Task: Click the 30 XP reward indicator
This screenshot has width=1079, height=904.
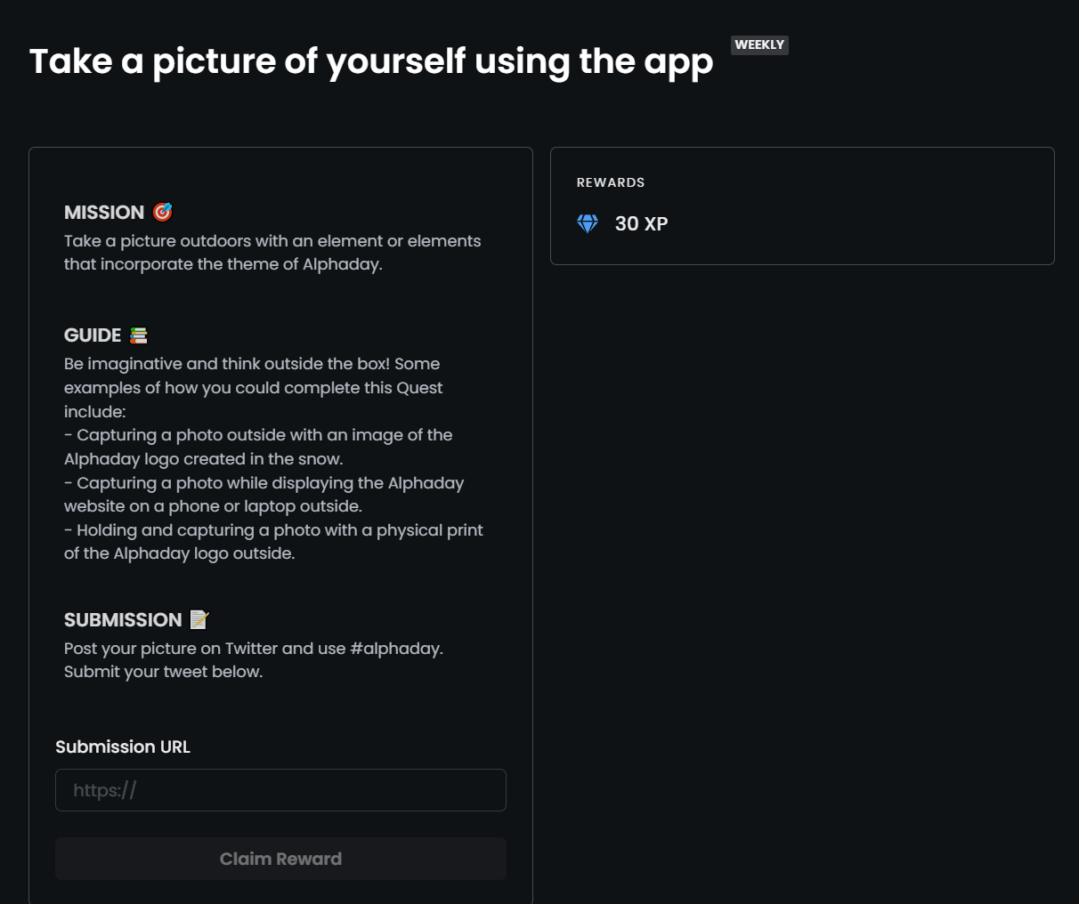Action: 641,223
